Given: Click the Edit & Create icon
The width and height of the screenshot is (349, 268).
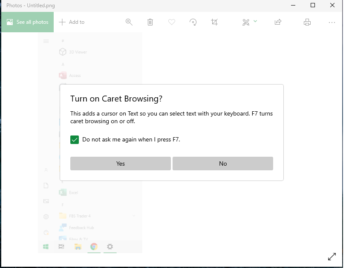Looking at the screenshot, I should pyautogui.click(x=246, y=22).
